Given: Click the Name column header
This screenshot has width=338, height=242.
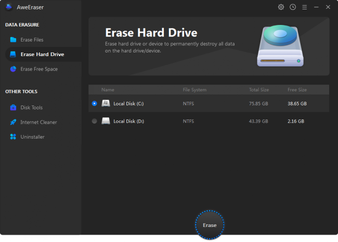Looking at the screenshot, I should (x=108, y=90).
